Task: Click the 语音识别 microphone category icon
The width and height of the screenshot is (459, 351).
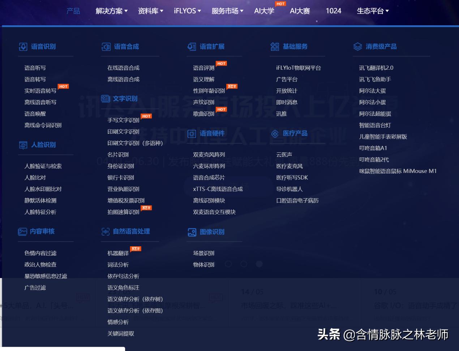Action: 22,46
